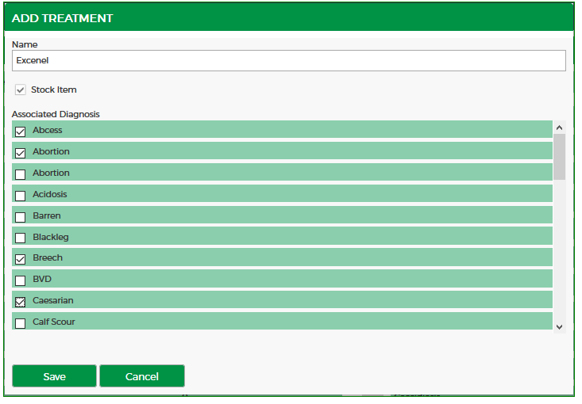Cancel adding the treatment
Viewport: 582px width, 404px height.
coord(142,376)
